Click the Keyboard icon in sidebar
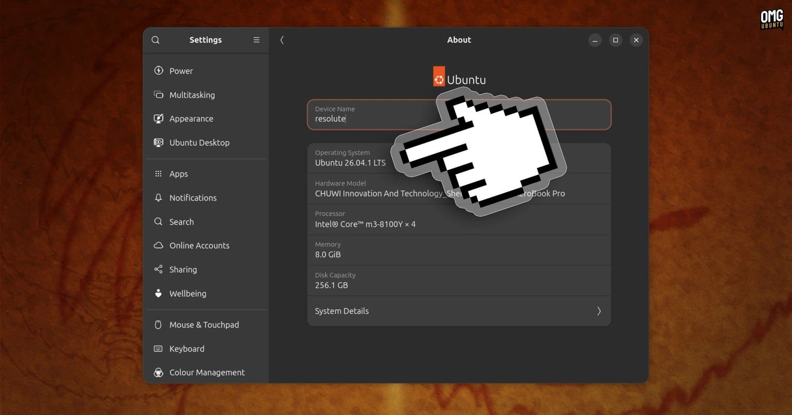Screen dimensions: 792x415 (x=158, y=348)
